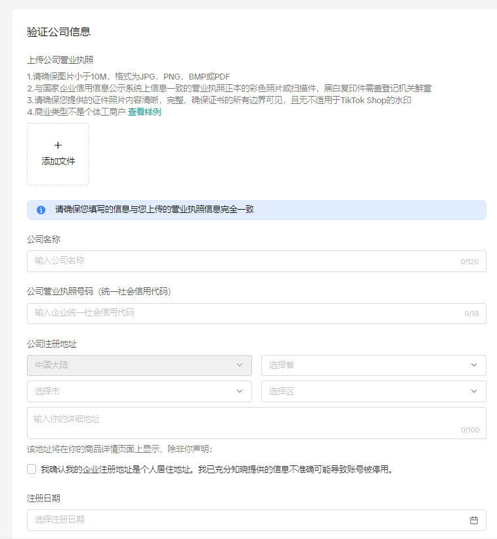The width and height of the screenshot is (497, 539).
Task: Click the plus icon to upload license
Action: [58, 145]
